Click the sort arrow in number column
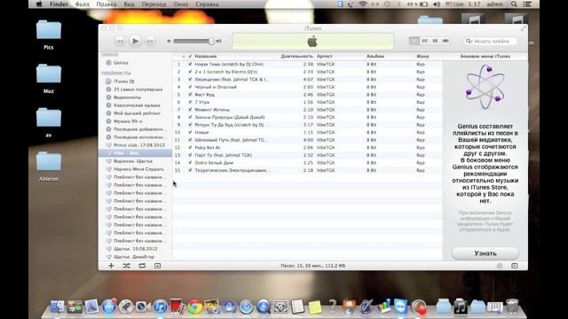The width and height of the screenshot is (568, 319). coord(183,57)
